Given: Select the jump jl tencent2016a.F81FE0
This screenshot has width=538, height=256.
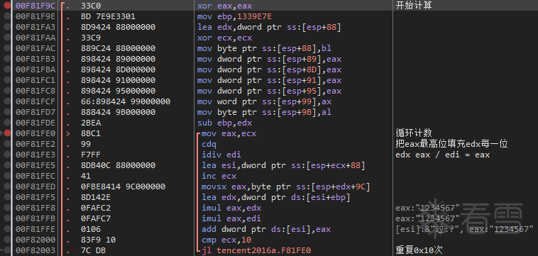Looking at the screenshot, I should 256,250.
